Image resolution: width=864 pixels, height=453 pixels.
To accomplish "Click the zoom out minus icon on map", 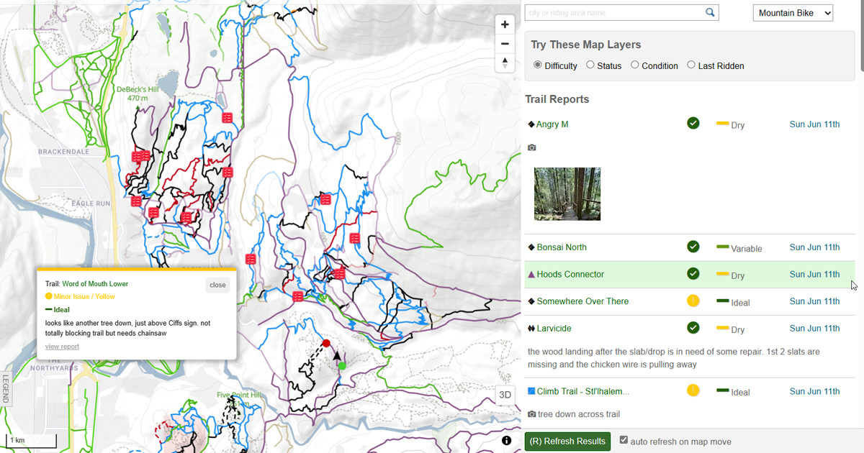I will pyautogui.click(x=505, y=43).
